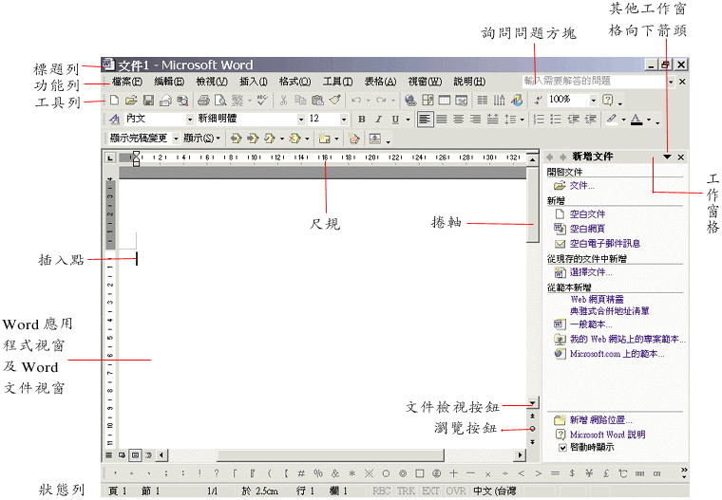The height and width of the screenshot is (500, 722).
Task: Click the 空白電子郵件訊息 link
Action: pyautogui.click(x=604, y=243)
